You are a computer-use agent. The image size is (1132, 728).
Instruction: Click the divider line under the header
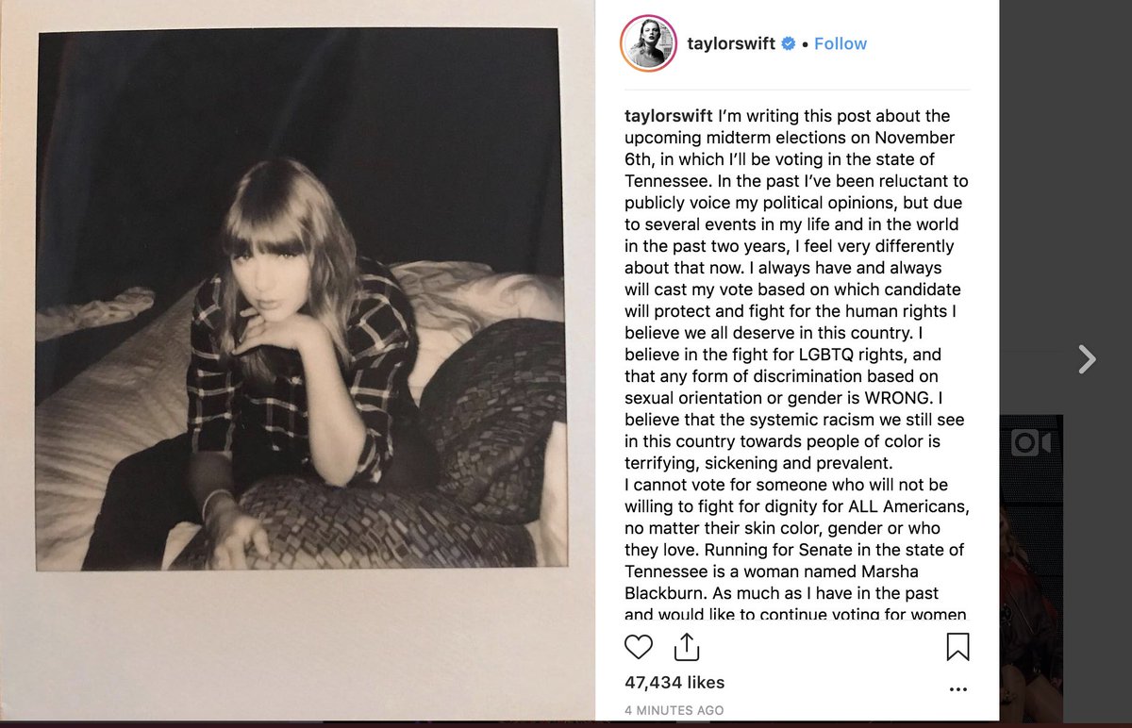[x=797, y=90]
